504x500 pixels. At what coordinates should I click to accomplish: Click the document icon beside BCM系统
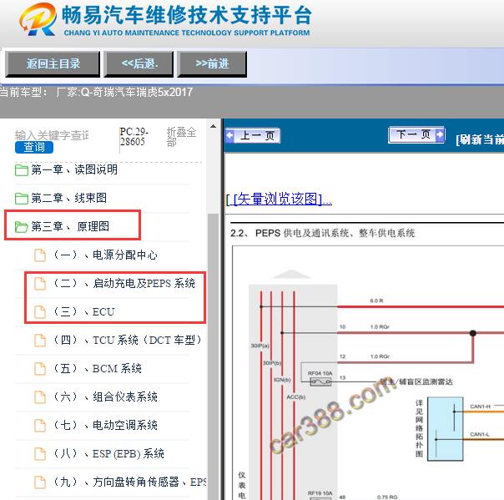[40, 369]
